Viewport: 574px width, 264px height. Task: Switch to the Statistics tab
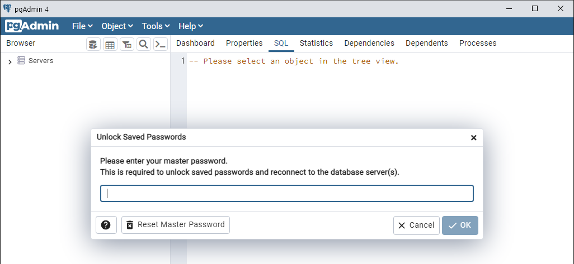[316, 43]
